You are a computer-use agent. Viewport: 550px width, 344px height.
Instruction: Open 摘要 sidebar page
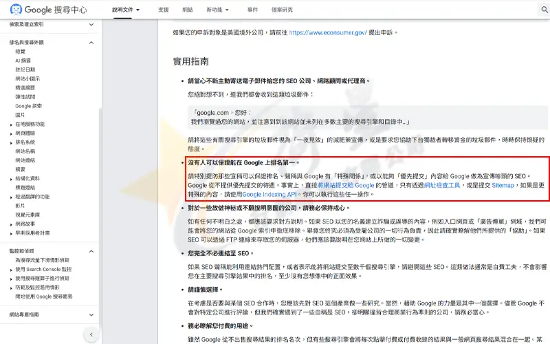[x=21, y=169]
